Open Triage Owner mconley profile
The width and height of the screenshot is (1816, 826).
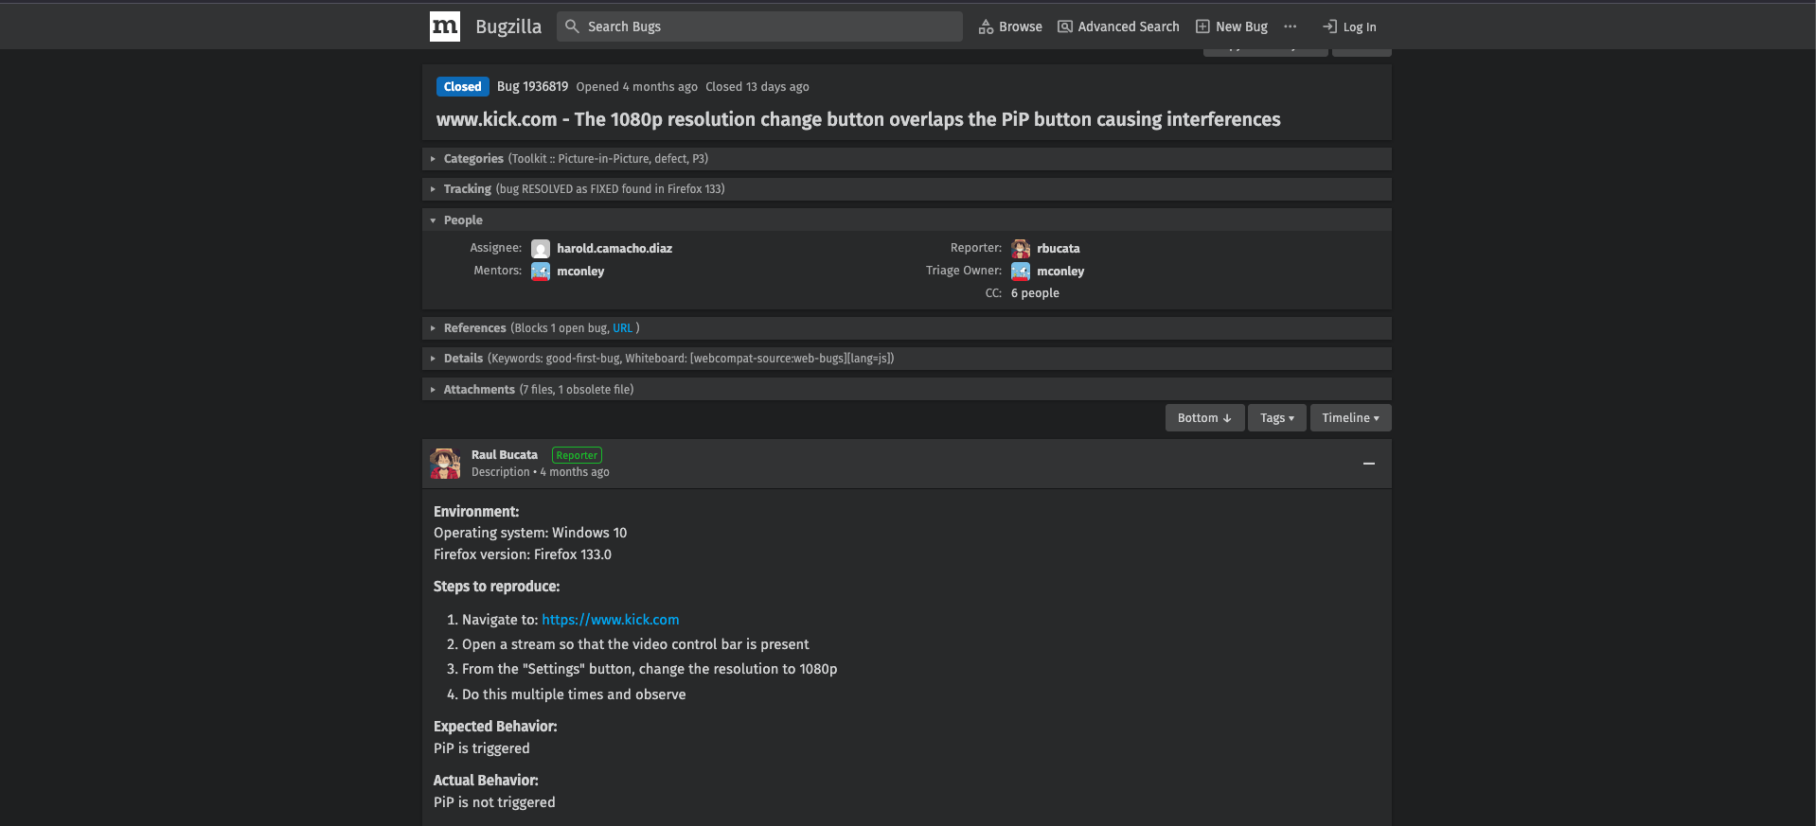[x=1060, y=271]
